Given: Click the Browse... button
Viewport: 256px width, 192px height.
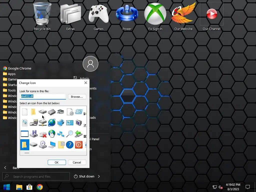Looking at the screenshot, I should click(x=77, y=97).
